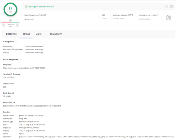Viewport: 177px width, 139px height.
Task: Select the Details tab
Action: click(x=26, y=34)
